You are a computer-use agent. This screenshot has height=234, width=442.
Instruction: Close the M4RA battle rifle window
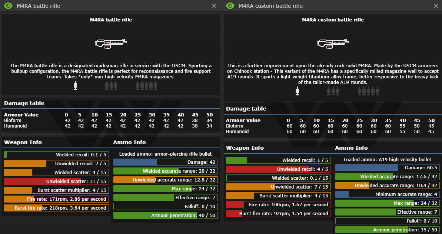214,6
